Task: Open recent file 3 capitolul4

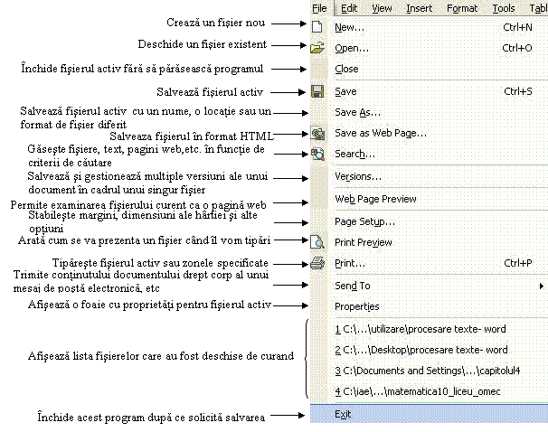Action: point(427,371)
